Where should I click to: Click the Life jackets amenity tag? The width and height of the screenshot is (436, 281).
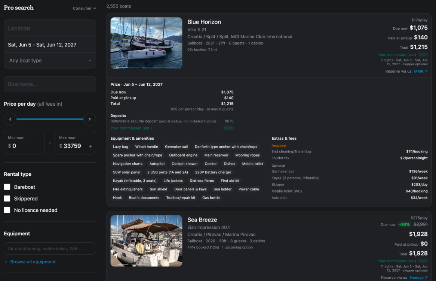[x=173, y=181]
